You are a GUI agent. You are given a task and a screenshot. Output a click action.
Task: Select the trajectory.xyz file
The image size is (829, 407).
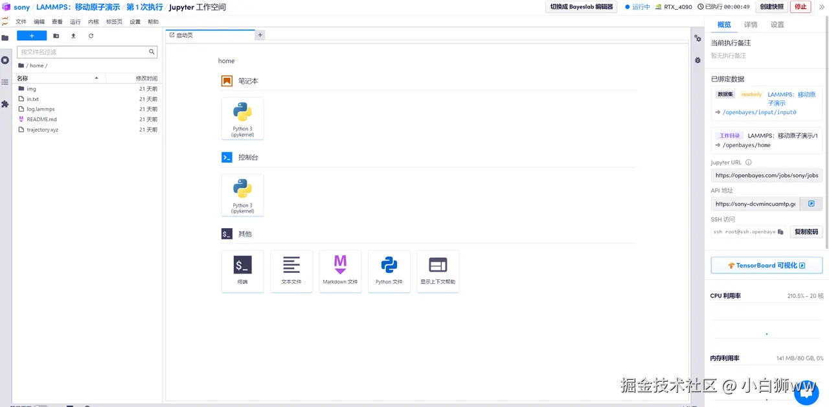tap(87, 130)
